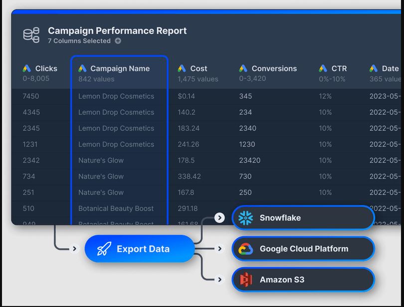Click the 1,475 values summary text
The width and height of the screenshot is (404, 307).
(198, 79)
